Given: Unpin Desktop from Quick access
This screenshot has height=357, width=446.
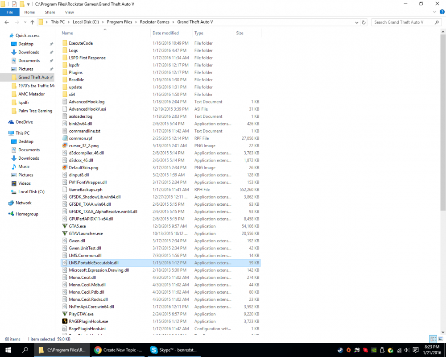Looking at the screenshot, I should point(52,44).
